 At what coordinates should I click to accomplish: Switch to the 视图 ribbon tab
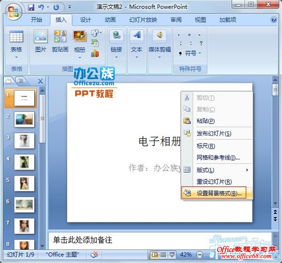click(x=200, y=20)
